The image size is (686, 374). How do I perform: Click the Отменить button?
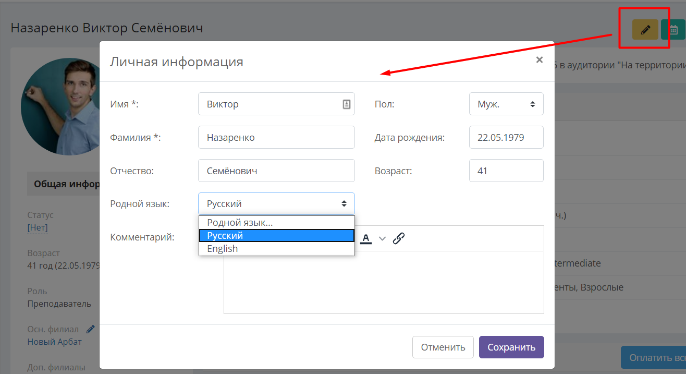[443, 347]
